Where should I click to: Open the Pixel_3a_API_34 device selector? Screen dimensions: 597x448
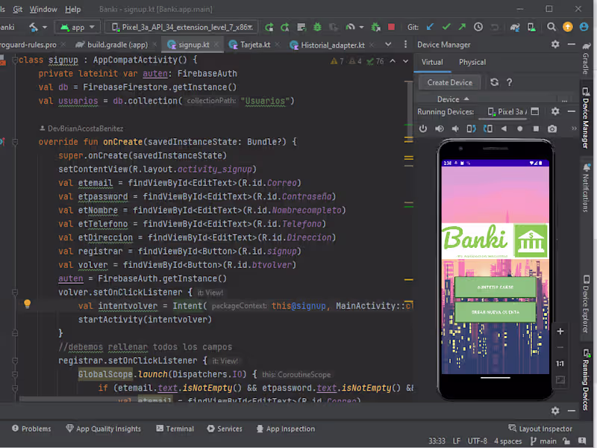coord(181,27)
